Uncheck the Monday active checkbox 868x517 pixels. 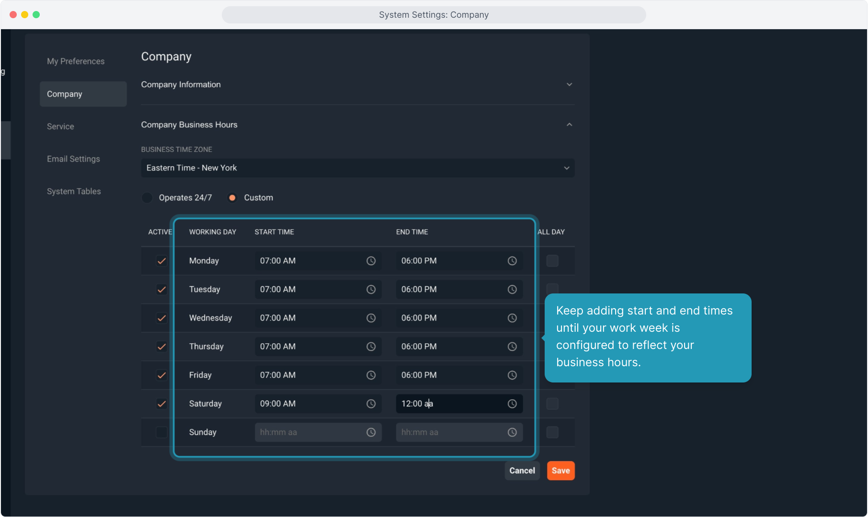tap(161, 261)
